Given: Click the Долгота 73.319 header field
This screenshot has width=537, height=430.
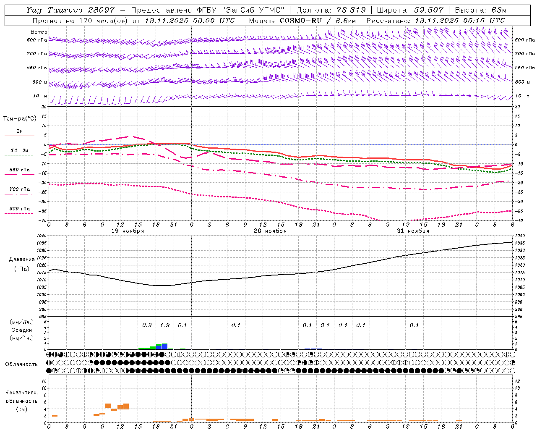Looking at the screenshot, I should click(331, 10).
